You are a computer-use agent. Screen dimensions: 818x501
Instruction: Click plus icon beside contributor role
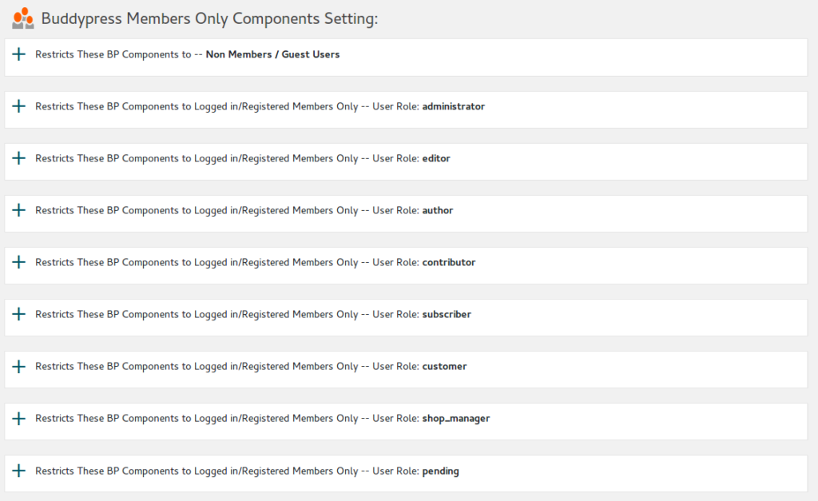(x=19, y=262)
